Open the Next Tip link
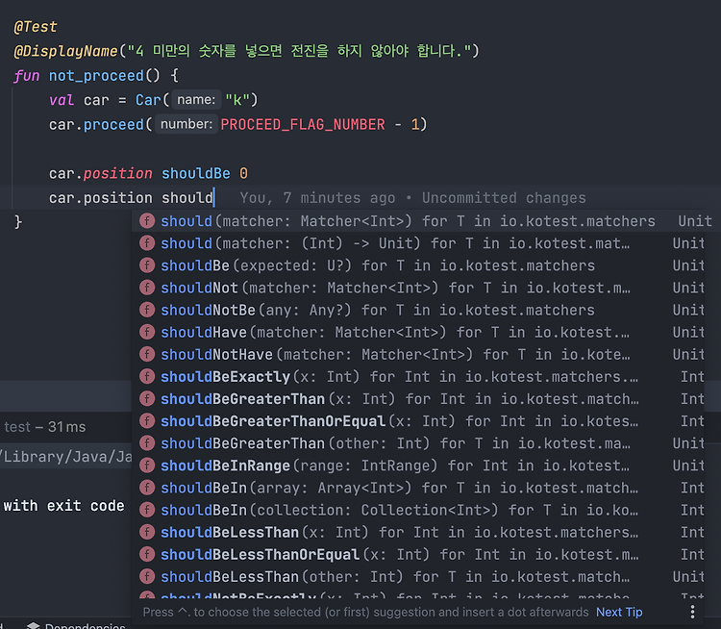The height and width of the screenshot is (629, 721). click(x=619, y=612)
